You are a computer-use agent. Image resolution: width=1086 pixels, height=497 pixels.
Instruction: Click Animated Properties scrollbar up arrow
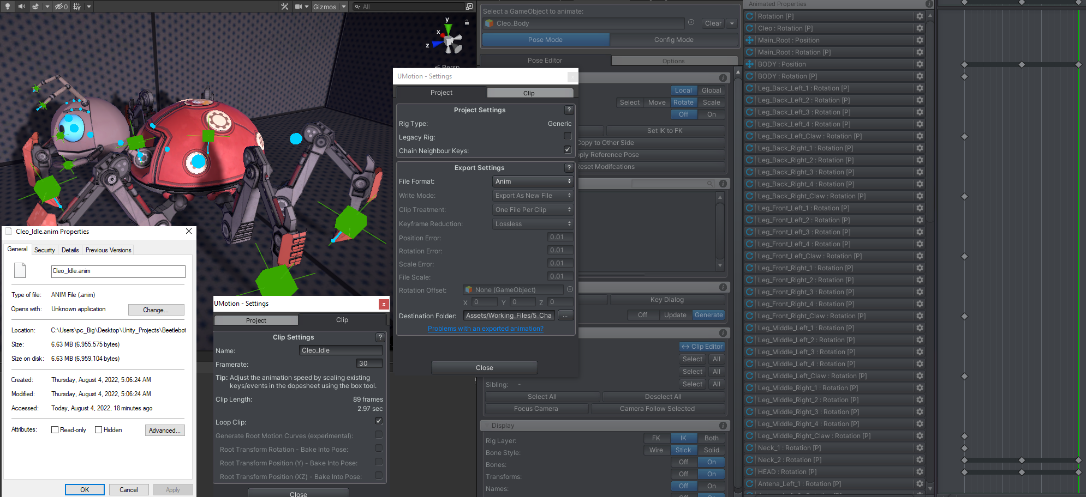coord(930,16)
